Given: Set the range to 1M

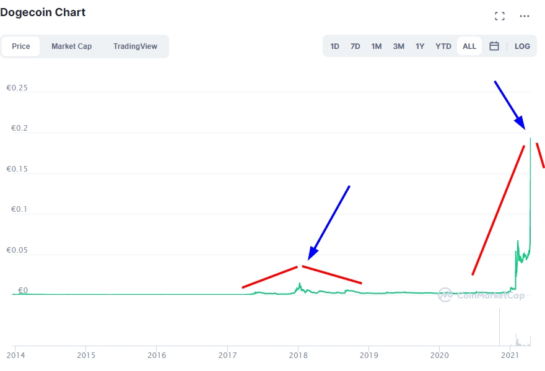Looking at the screenshot, I should pos(376,46).
